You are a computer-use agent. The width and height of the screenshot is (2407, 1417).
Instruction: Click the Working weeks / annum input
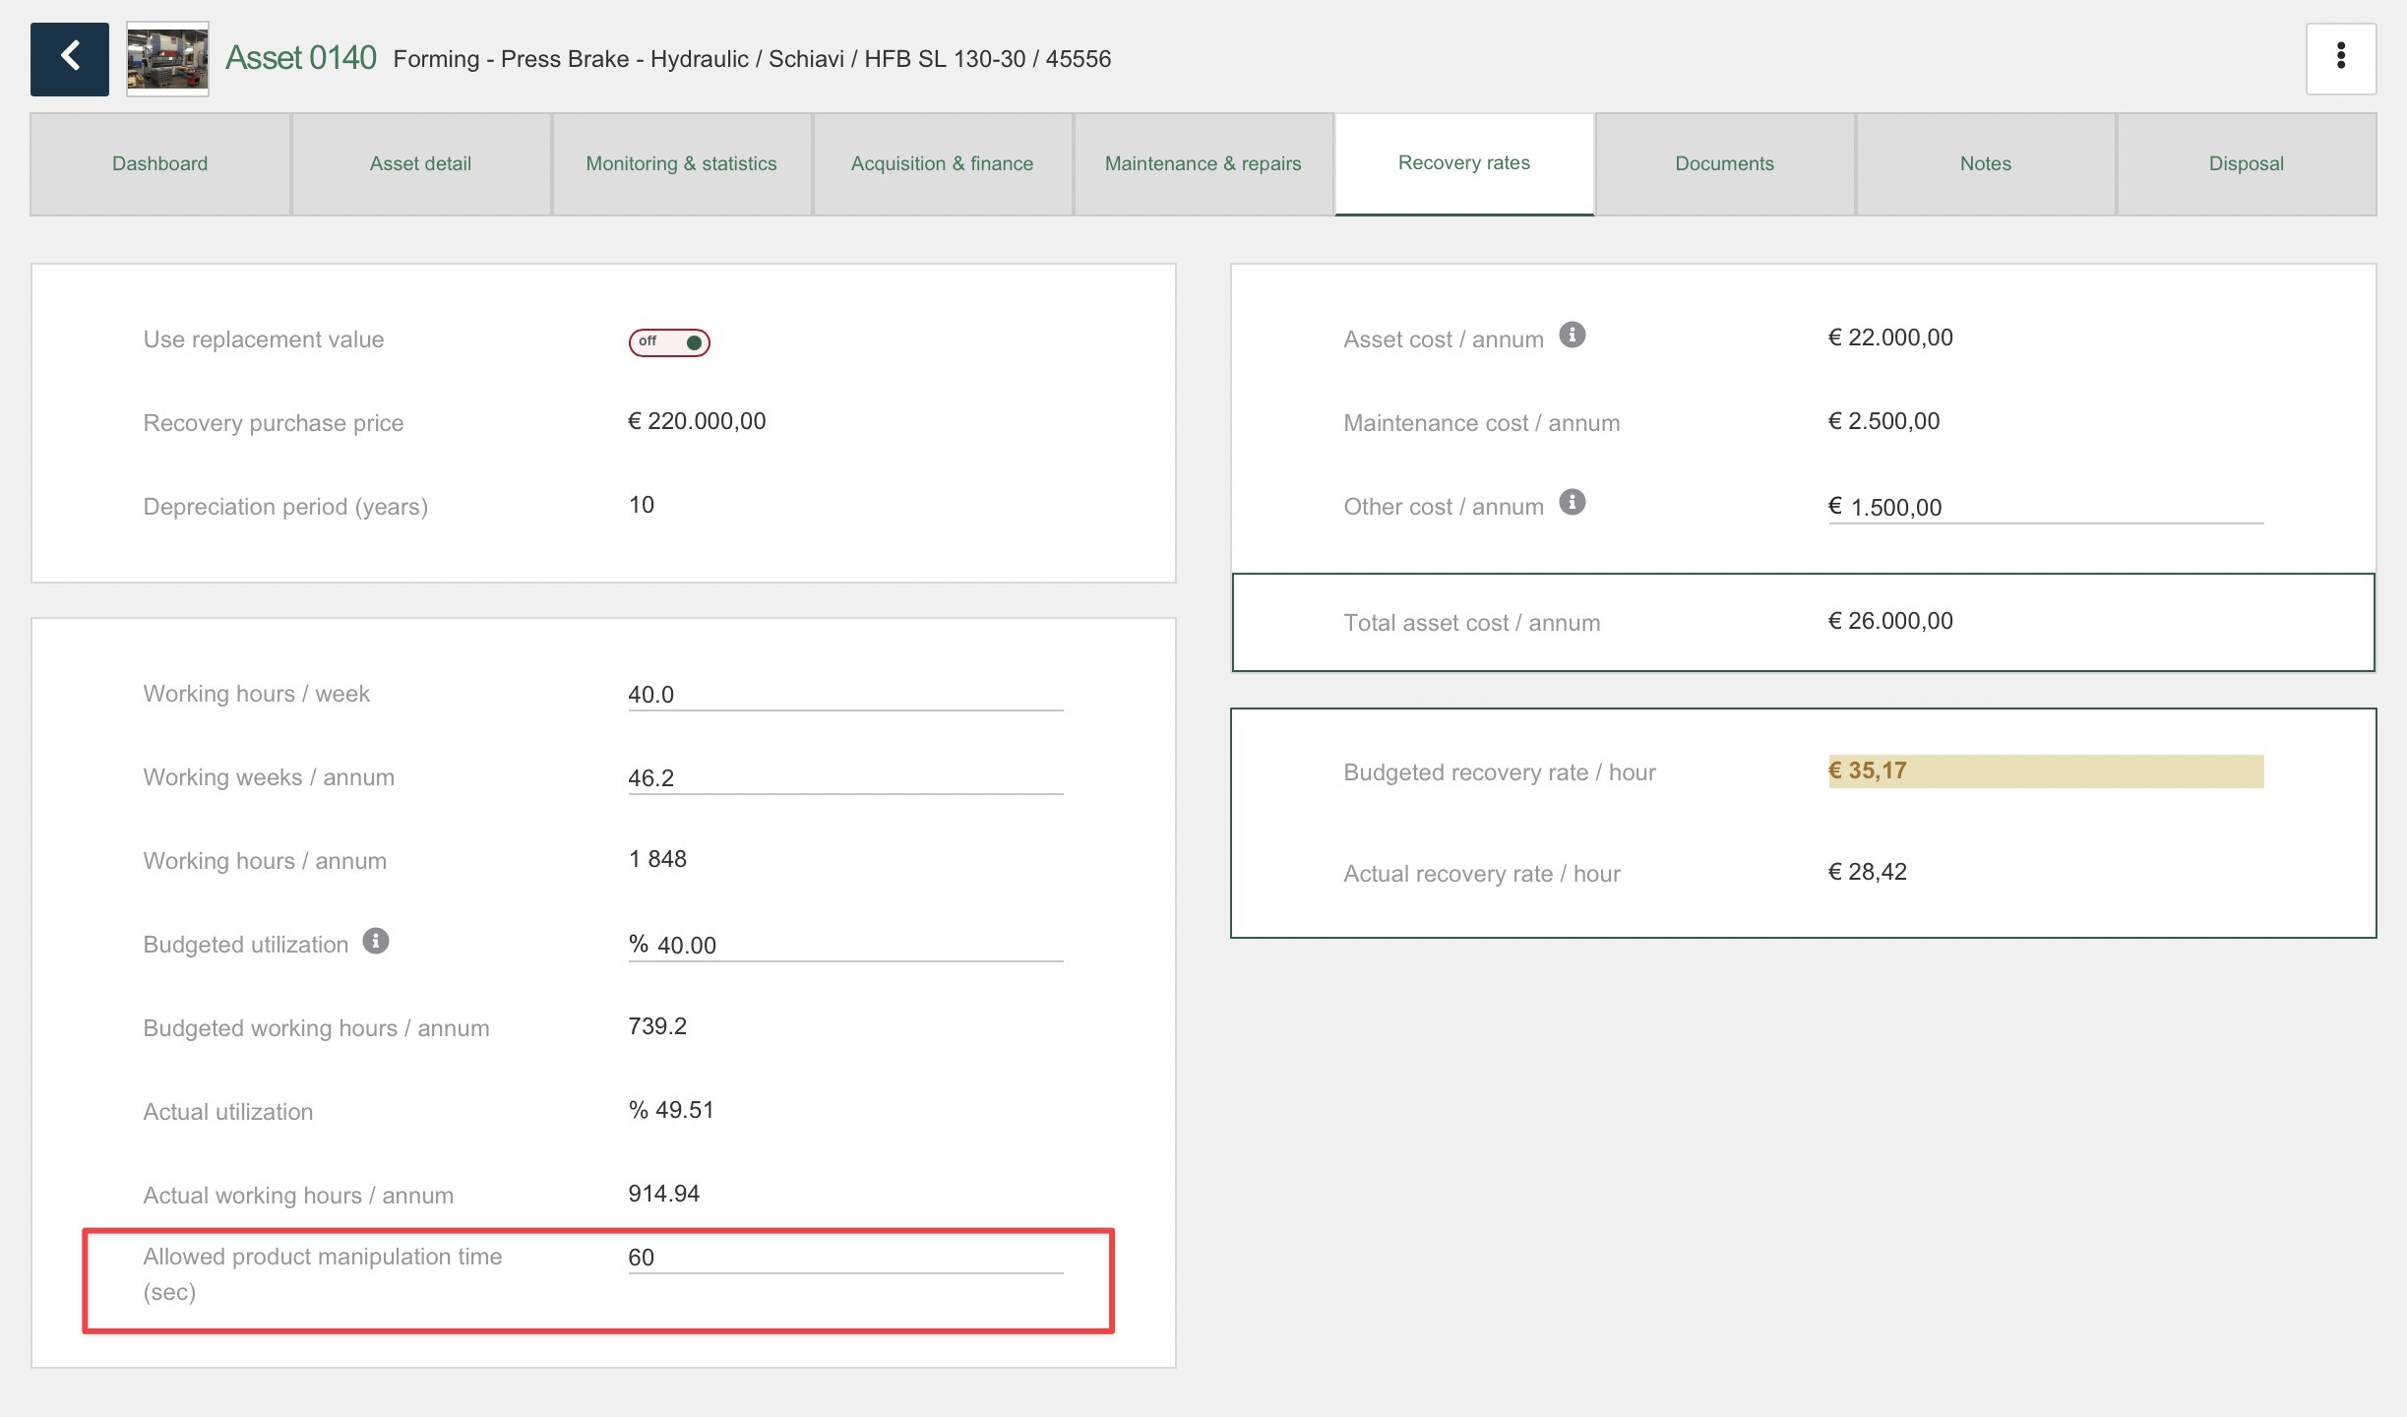tap(844, 778)
